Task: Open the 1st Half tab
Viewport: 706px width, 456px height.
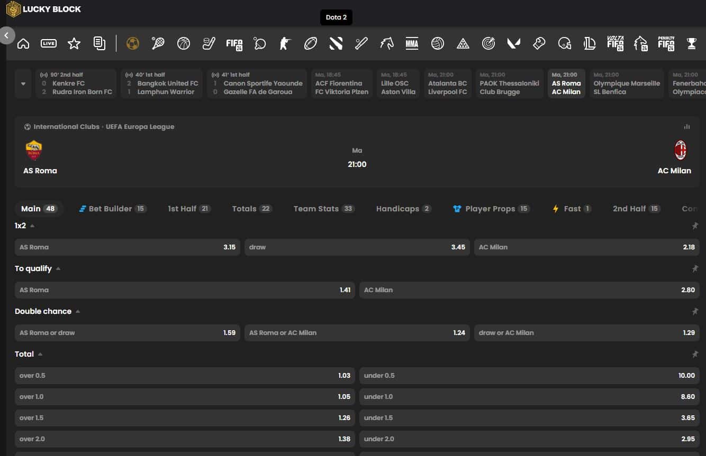Action: click(189, 209)
